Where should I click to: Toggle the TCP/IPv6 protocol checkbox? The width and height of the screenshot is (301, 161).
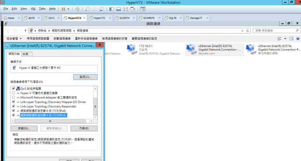click(x=14, y=110)
